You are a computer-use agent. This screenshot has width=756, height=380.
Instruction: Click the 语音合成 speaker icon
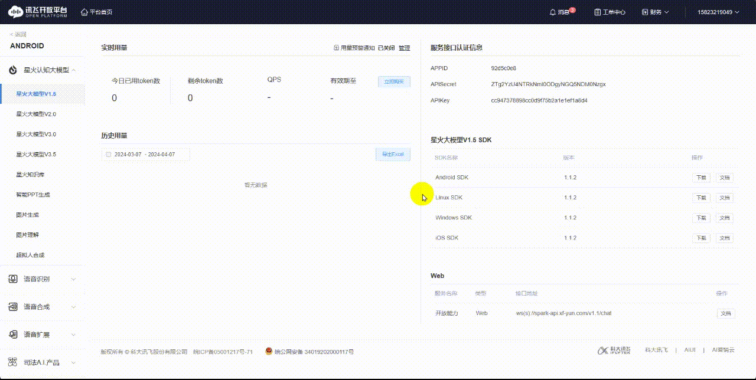click(x=13, y=307)
